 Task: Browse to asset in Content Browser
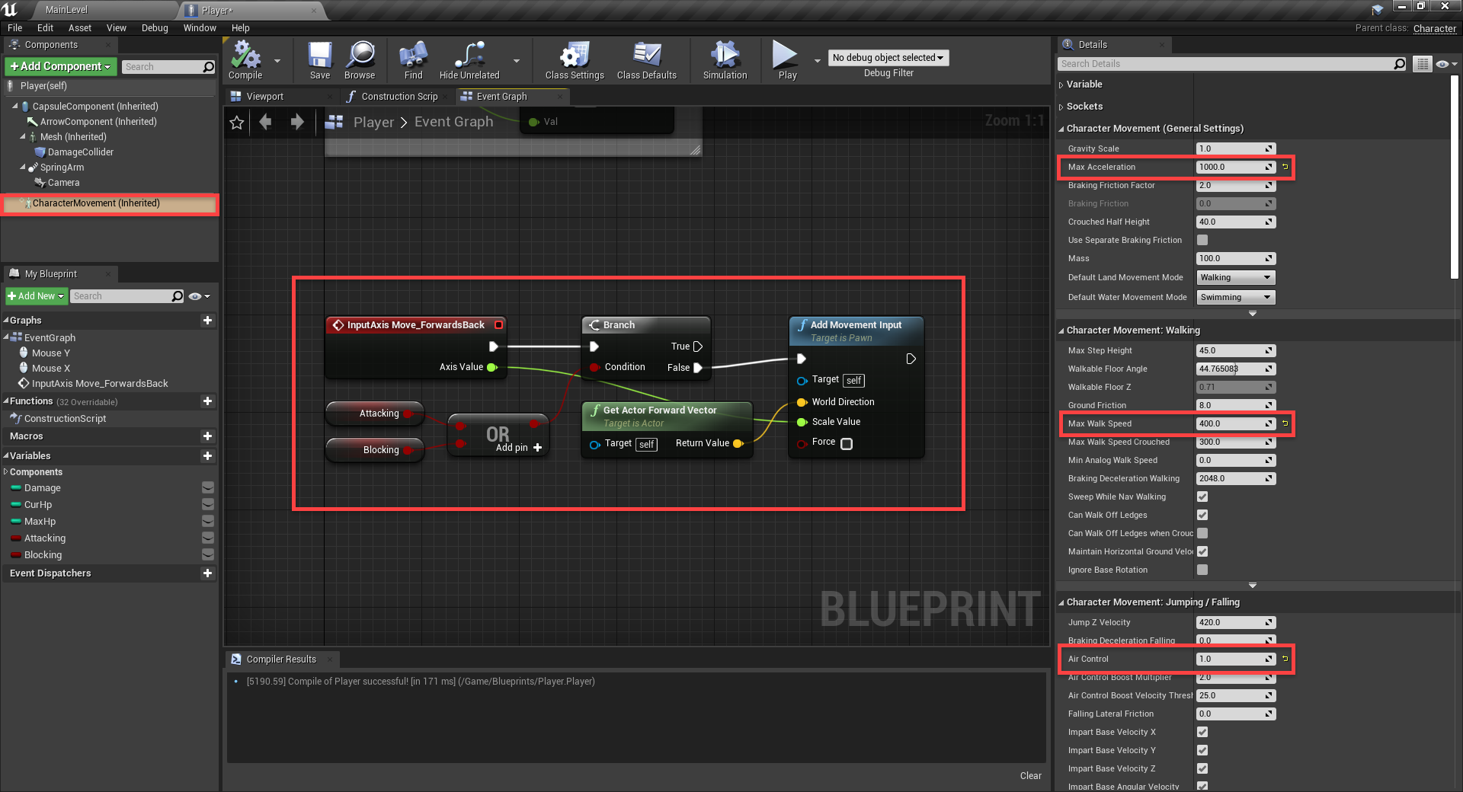tap(360, 60)
